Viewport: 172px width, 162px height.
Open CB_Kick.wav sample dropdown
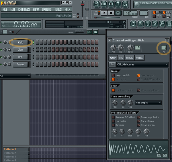coord(142,65)
